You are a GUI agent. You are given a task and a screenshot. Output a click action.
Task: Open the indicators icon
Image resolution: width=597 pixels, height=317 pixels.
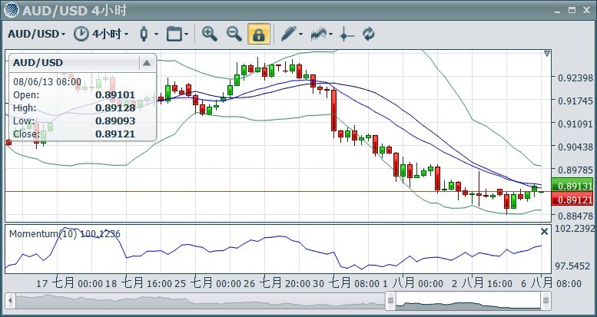coord(319,34)
